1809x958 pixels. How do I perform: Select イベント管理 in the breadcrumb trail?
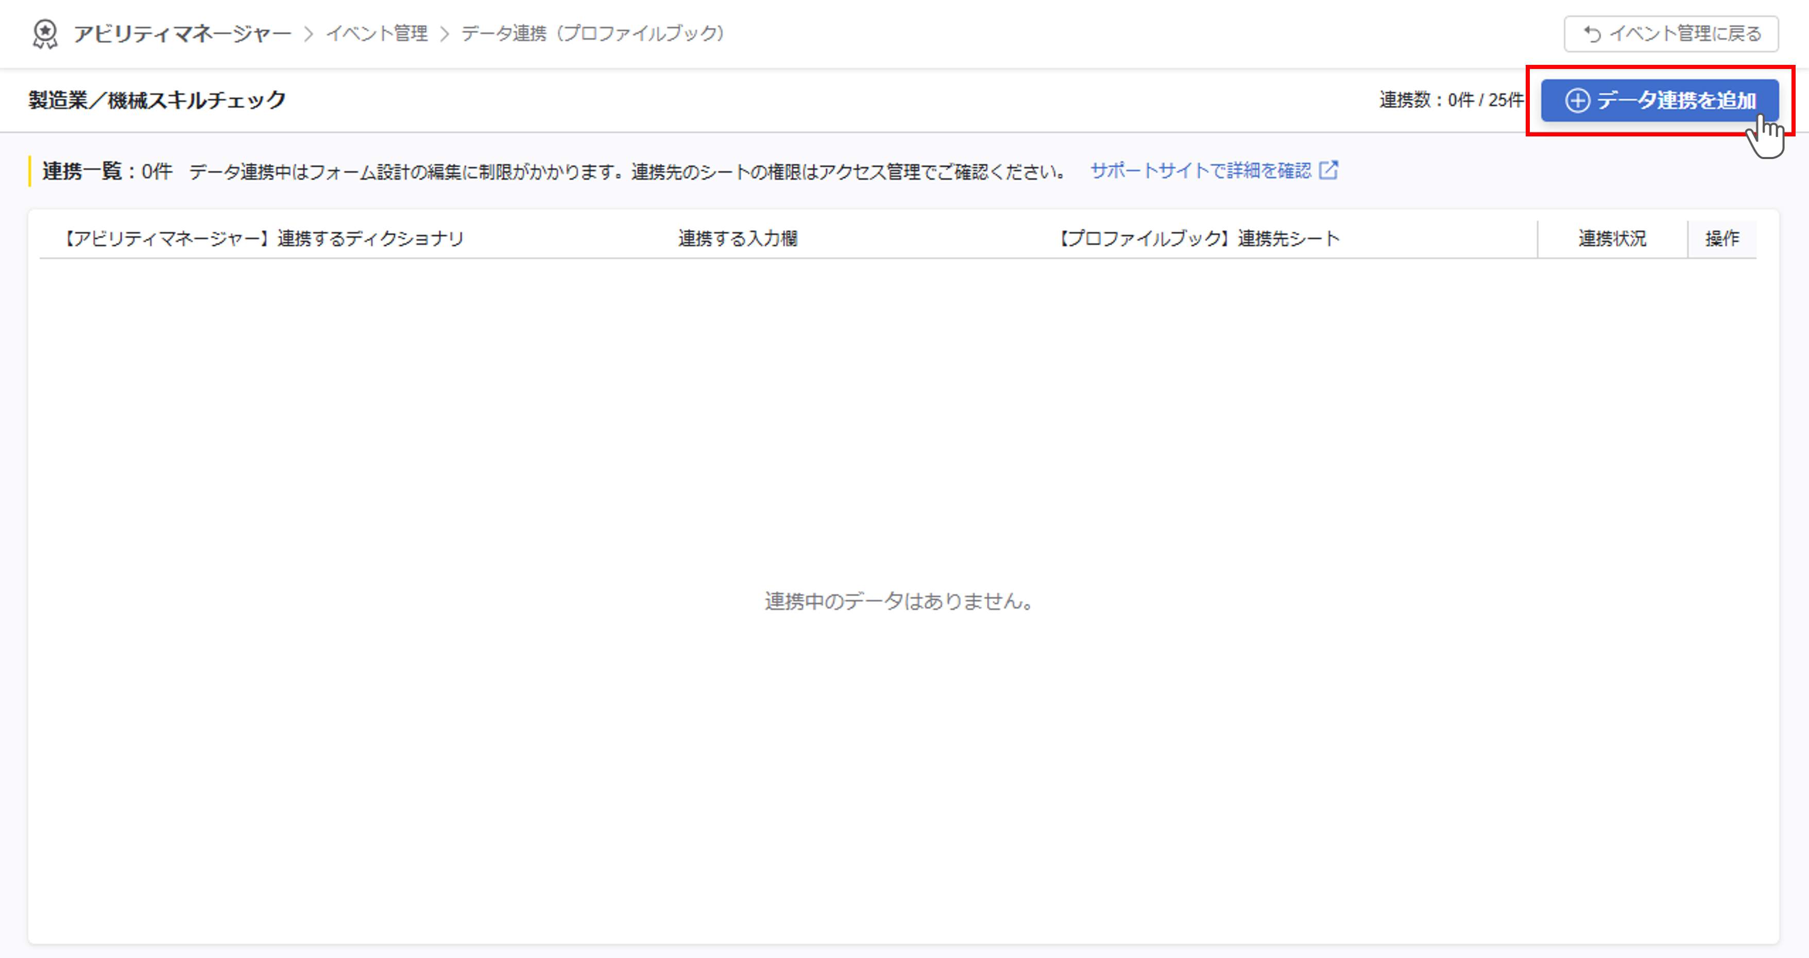tap(377, 33)
